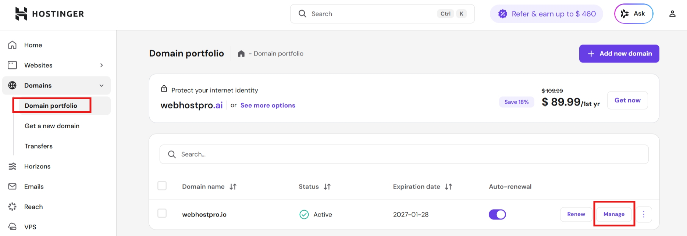Click the $ 89.99/1st yr price
This screenshot has width=687, height=236.
(570, 102)
